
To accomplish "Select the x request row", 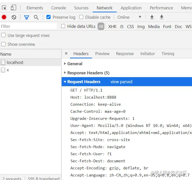I will point(31,70).
